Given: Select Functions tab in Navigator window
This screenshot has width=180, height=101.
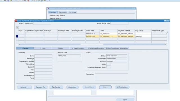Looking at the screenshot, I should point(53,12).
